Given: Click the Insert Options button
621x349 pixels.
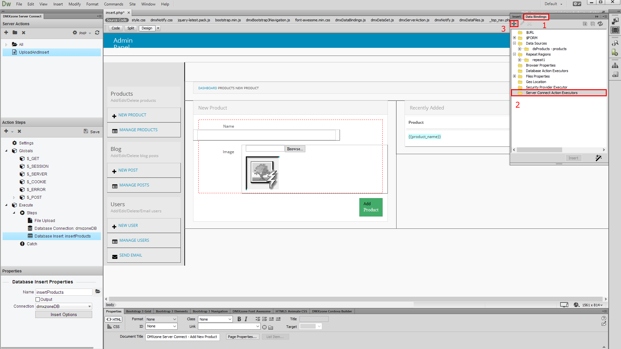Looking at the screenshot, I should point(64,315).
